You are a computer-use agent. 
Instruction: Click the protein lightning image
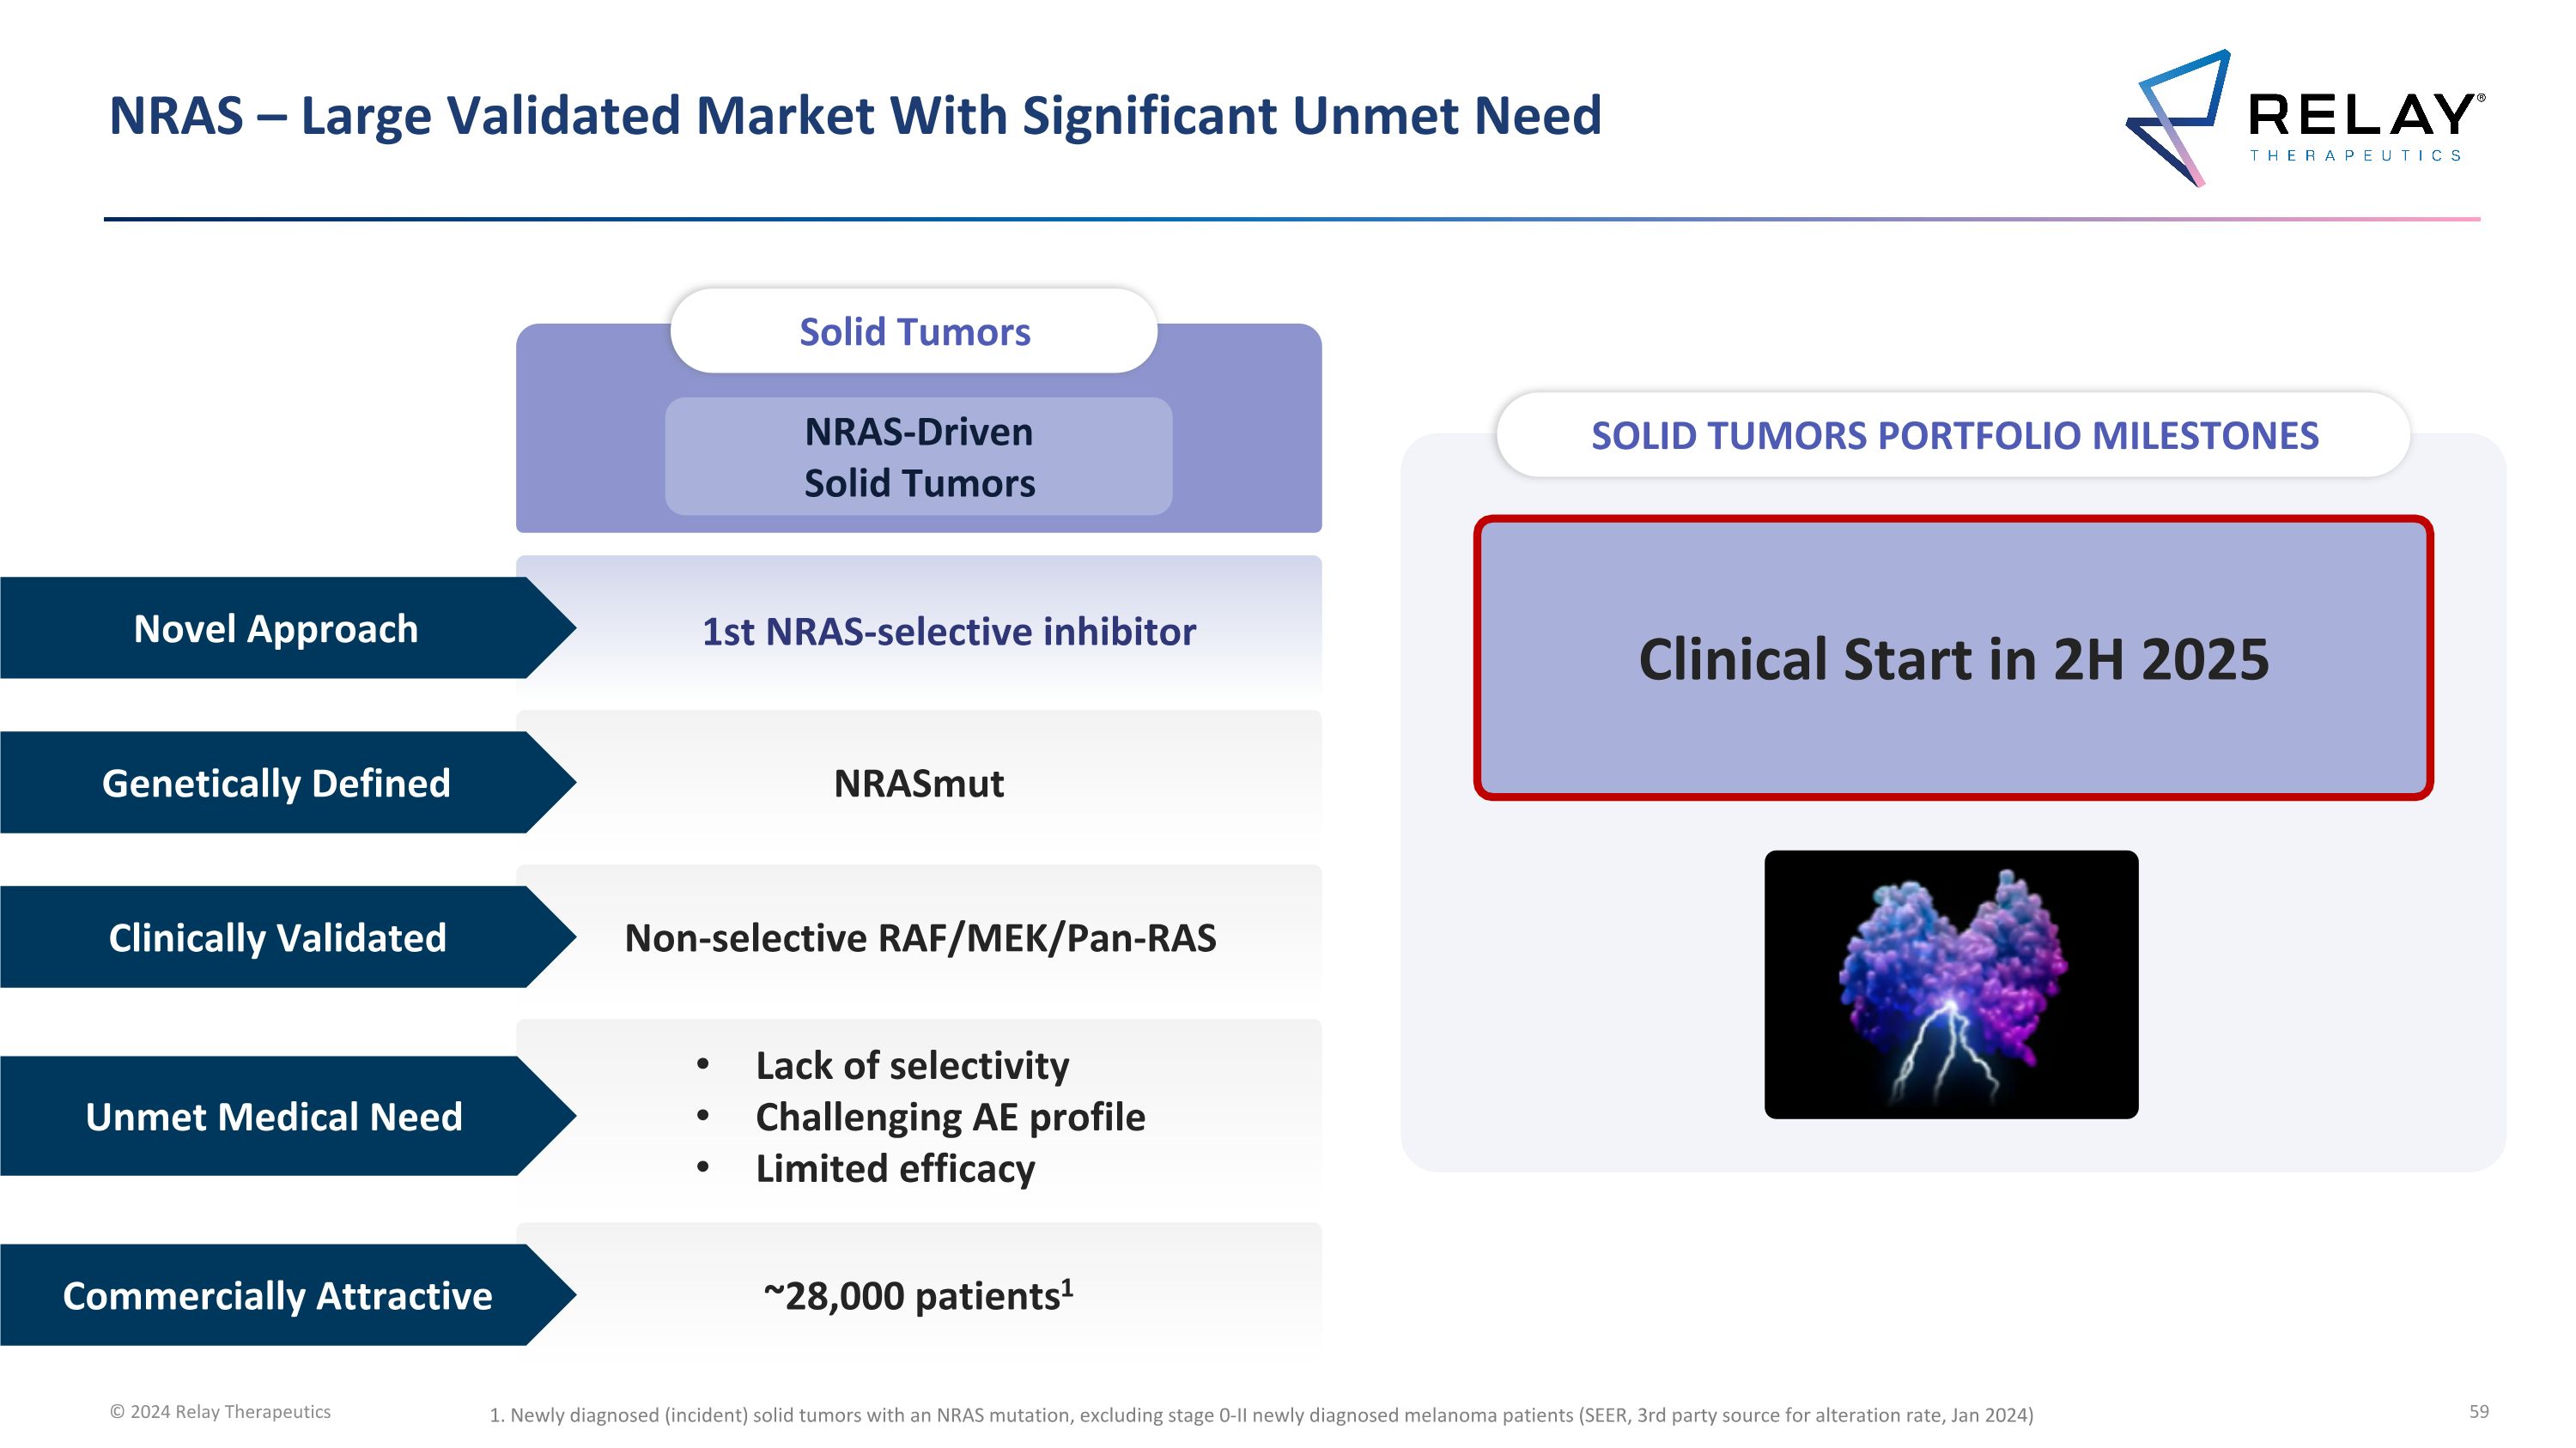click(1950, 985)
